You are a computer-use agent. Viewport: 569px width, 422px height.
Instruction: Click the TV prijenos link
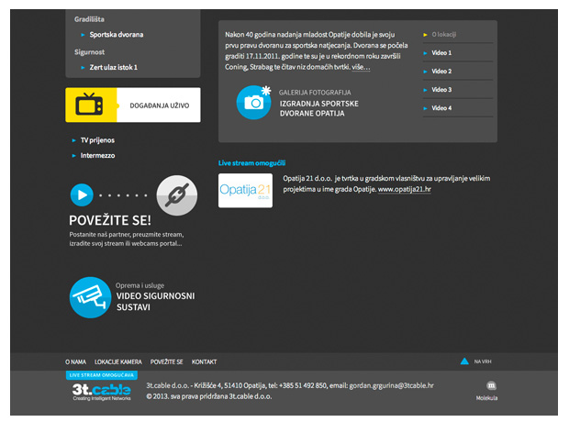97,140
